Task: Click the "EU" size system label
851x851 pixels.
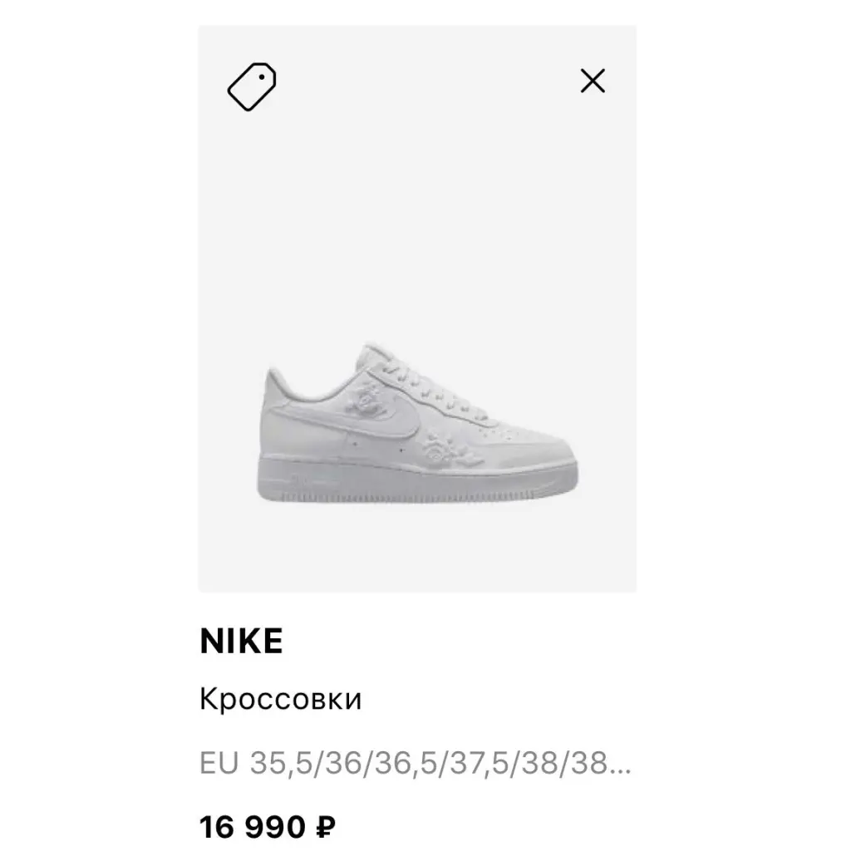Action: (x=219, y=763)
